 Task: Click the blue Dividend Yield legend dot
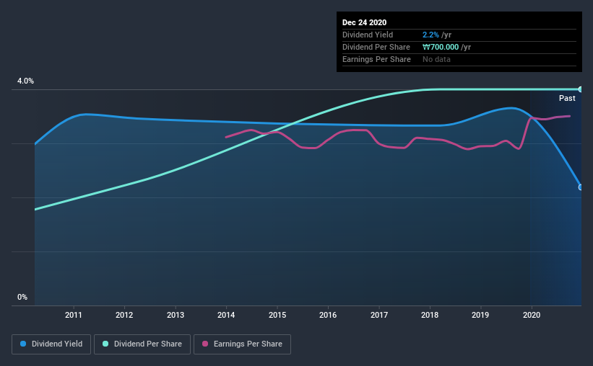coord(23,344)
